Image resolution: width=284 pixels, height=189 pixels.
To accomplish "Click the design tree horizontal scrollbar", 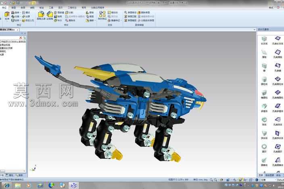I will [x=13, y=171].
